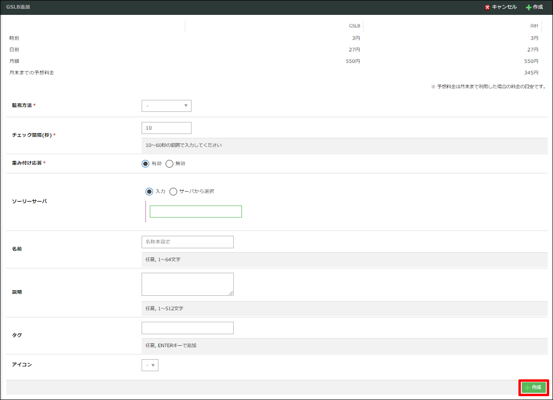This screenshot has width=553, height=400.
Task: Choose サーバから選択 for ソーリーサーバ
Action: click(173, 192)
